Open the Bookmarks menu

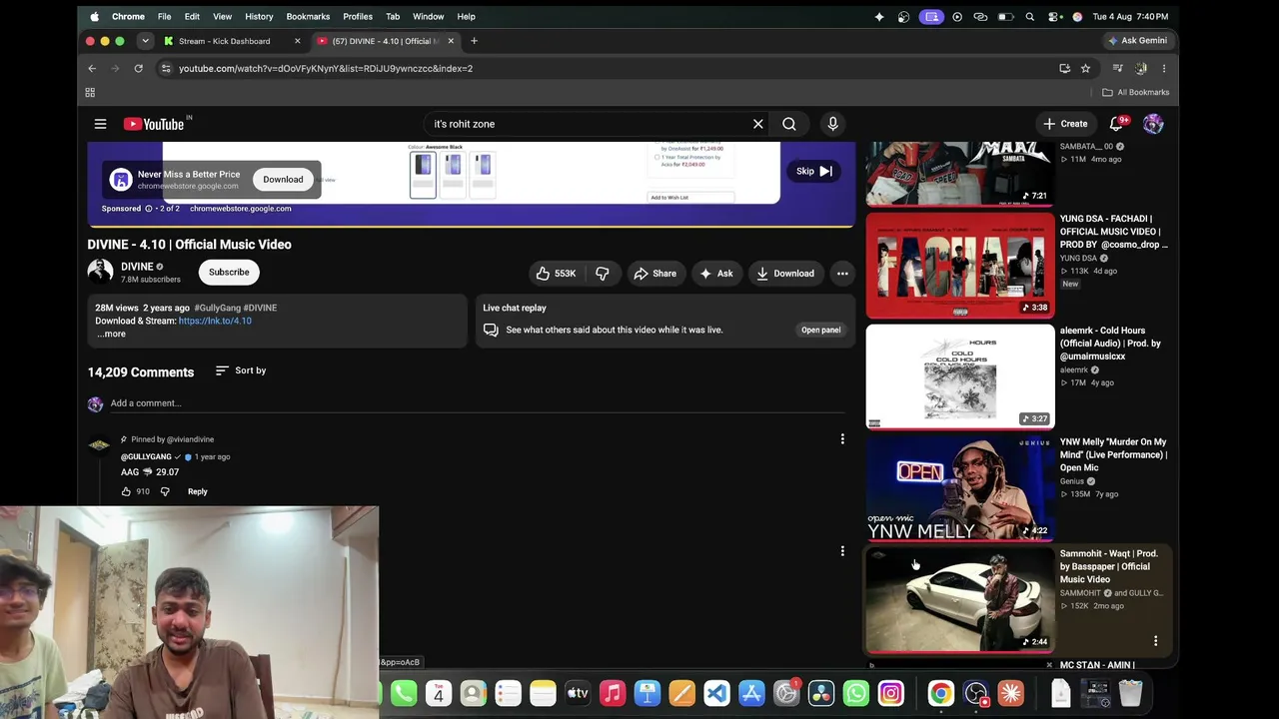[x=308, y=17]
